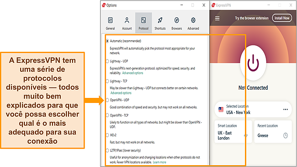The height and width of the screenshot is (167, 297).
Task: Click the clock icon beside Greece
Action: (x=286, y=135)
